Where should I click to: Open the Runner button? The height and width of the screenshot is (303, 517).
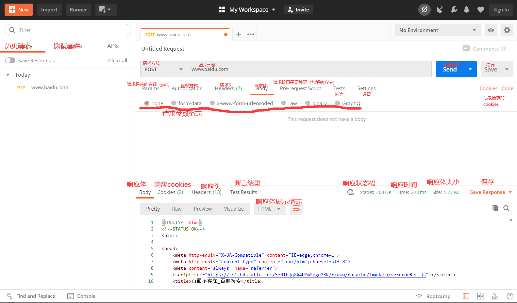pyautogui.click(x=78, y=9)
